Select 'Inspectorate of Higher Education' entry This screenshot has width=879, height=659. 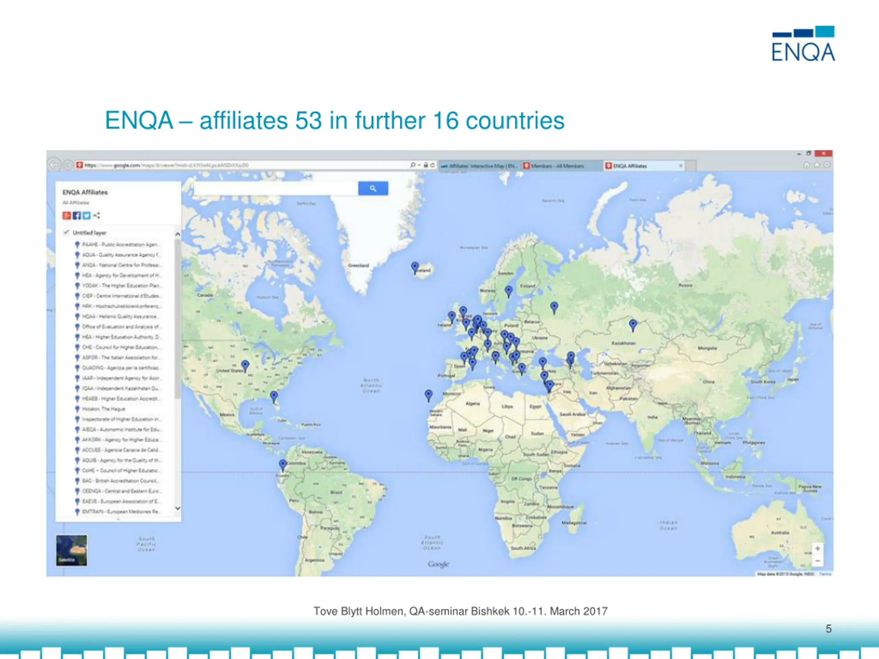tap(118, 419)
